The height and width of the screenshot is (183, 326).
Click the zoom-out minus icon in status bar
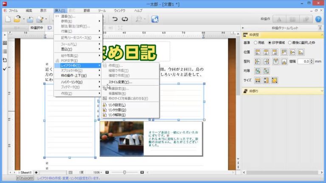pyautogui.click(x=107, y=172)
